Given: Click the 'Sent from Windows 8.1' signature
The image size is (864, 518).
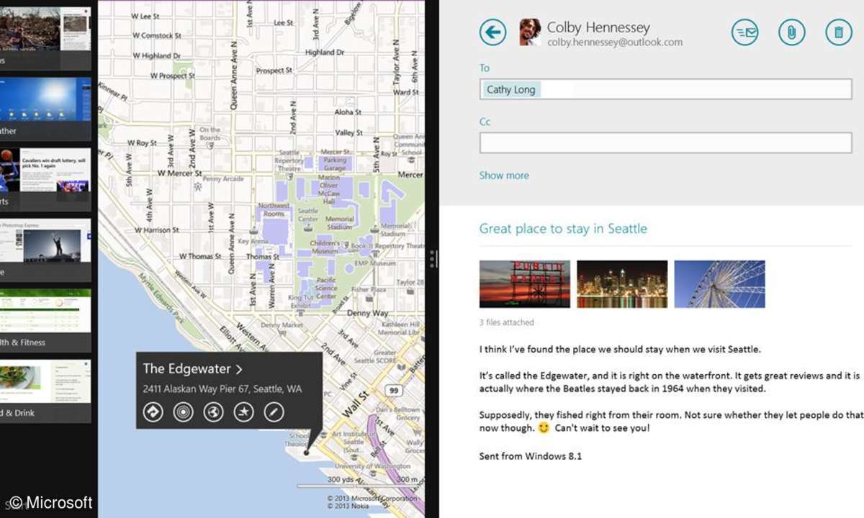Looking at the screenshot, I should click(531, 456).
